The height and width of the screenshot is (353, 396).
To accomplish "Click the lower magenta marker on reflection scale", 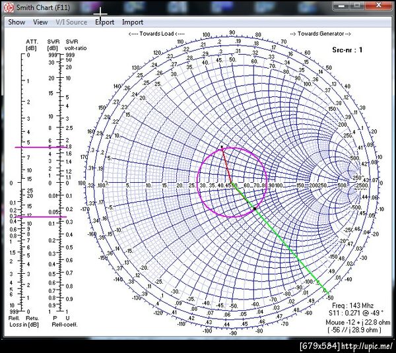I will 40,216.
